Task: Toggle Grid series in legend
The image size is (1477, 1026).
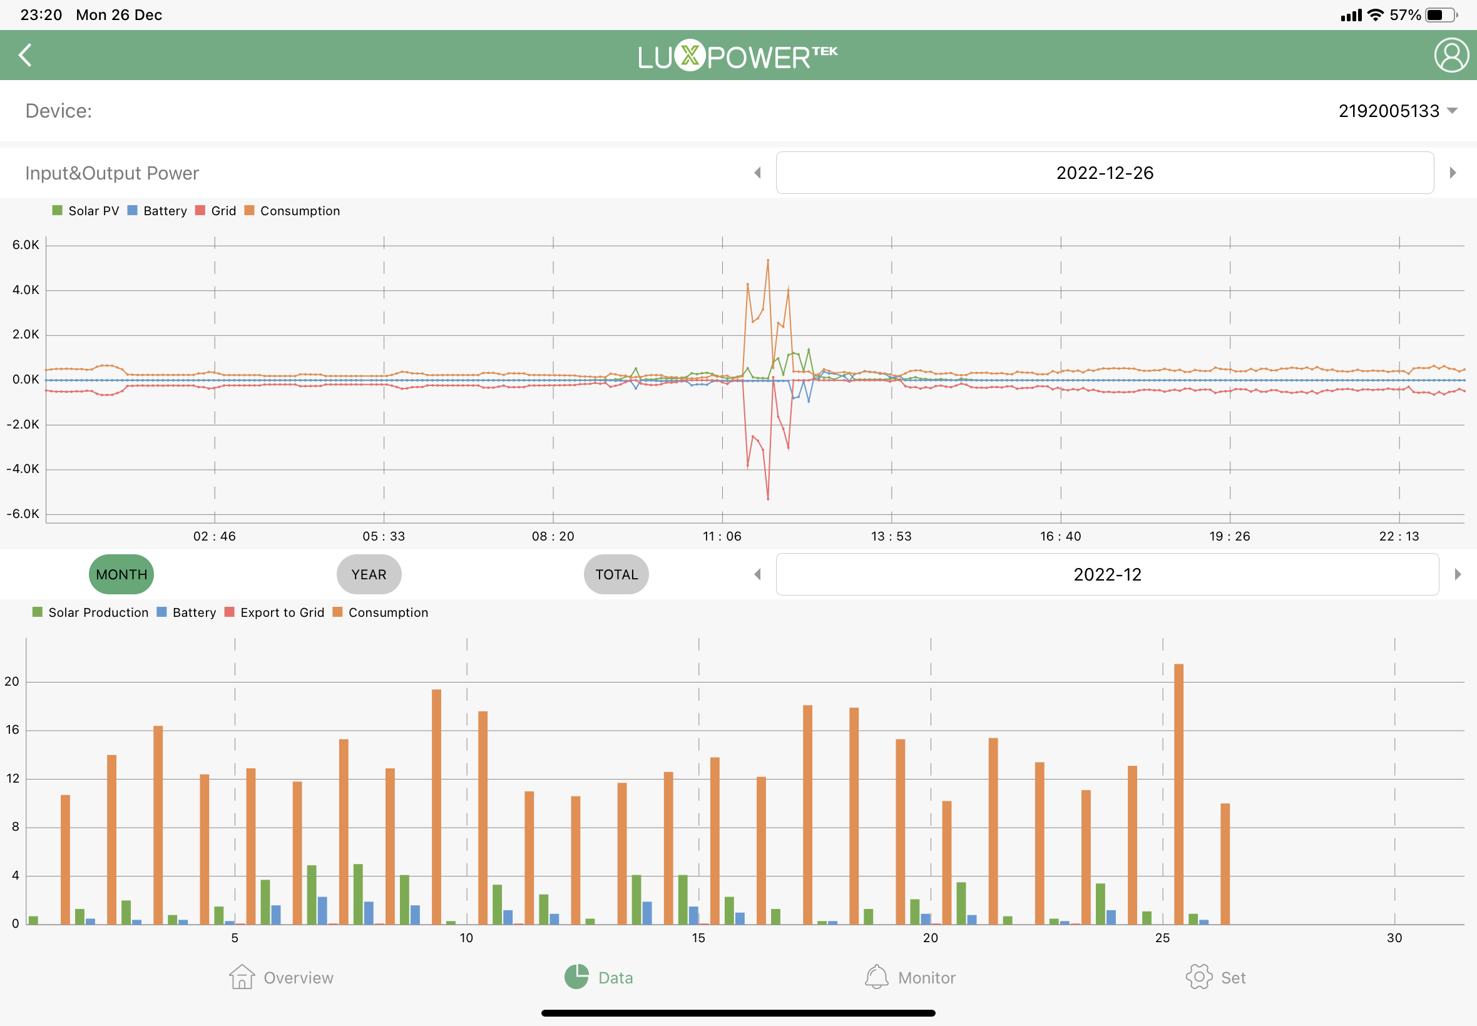Action: [x=215, y=211]
